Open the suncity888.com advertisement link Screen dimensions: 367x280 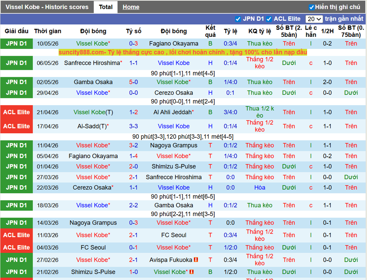(183, 52)
